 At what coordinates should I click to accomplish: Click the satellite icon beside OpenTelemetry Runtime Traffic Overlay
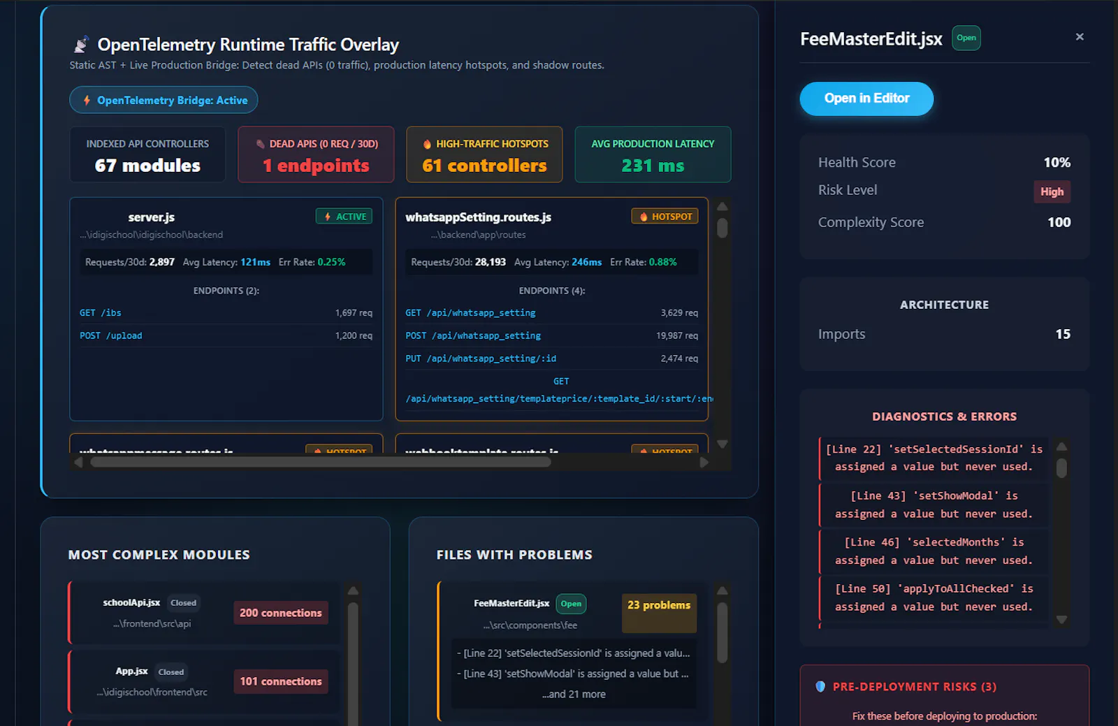pyautogui.click(x=81, y=45)
